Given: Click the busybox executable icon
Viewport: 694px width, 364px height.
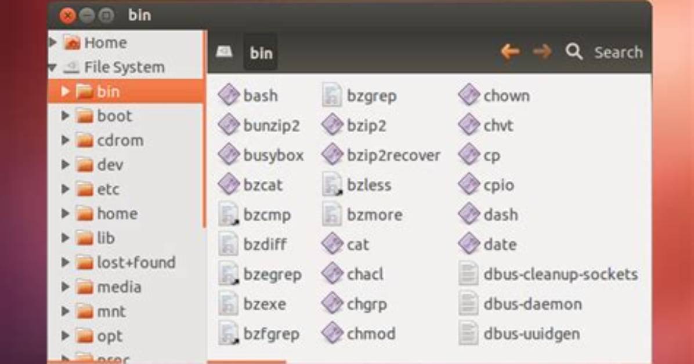Looking at the screenshot, I should [229, 155].
